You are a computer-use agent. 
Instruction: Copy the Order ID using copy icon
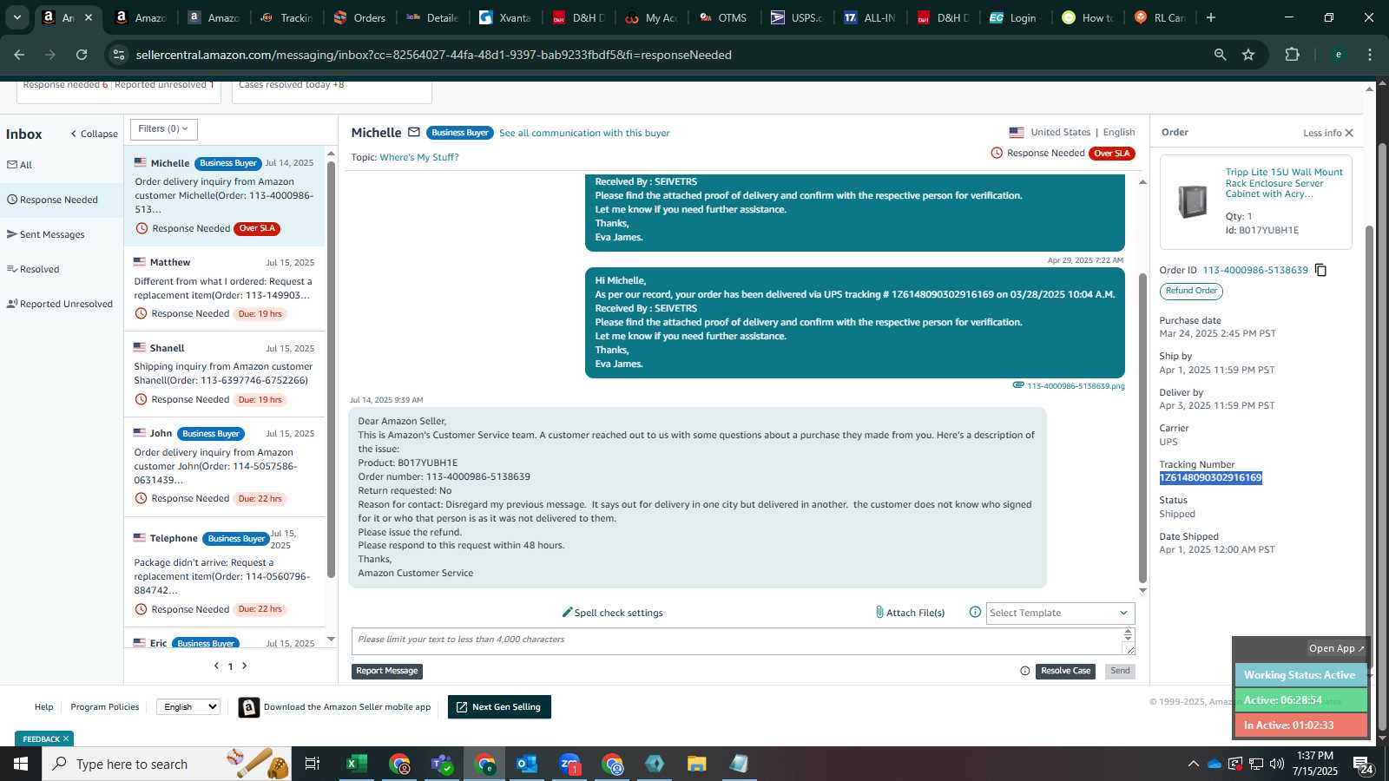(1320, 270)
